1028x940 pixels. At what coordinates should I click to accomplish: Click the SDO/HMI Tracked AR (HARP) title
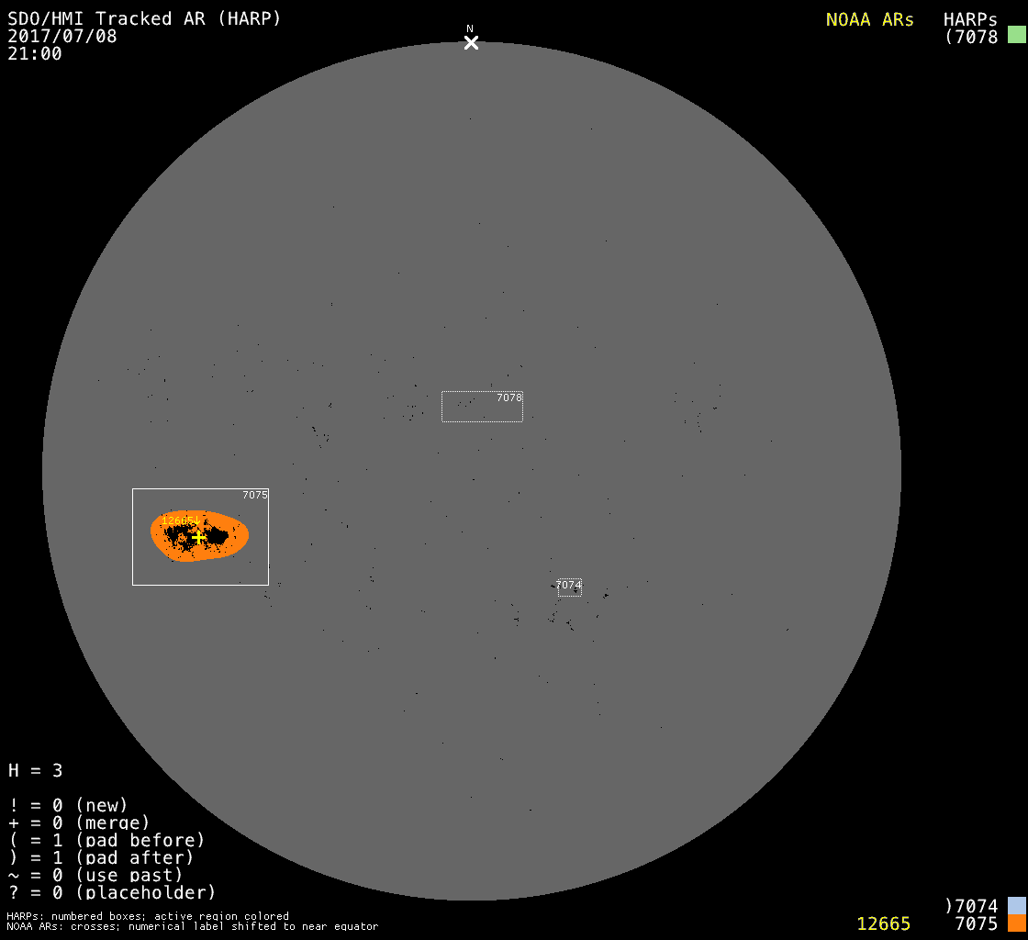tap(144, 18)
